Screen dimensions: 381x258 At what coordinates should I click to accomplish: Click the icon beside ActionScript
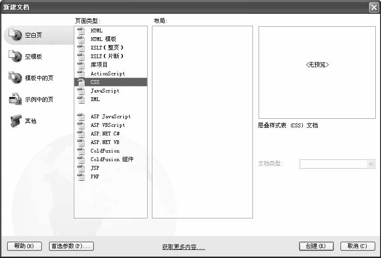(81, 73)
